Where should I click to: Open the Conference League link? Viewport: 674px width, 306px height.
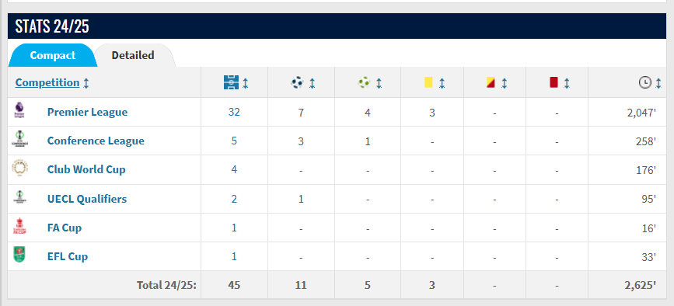[x=96, y=141]
